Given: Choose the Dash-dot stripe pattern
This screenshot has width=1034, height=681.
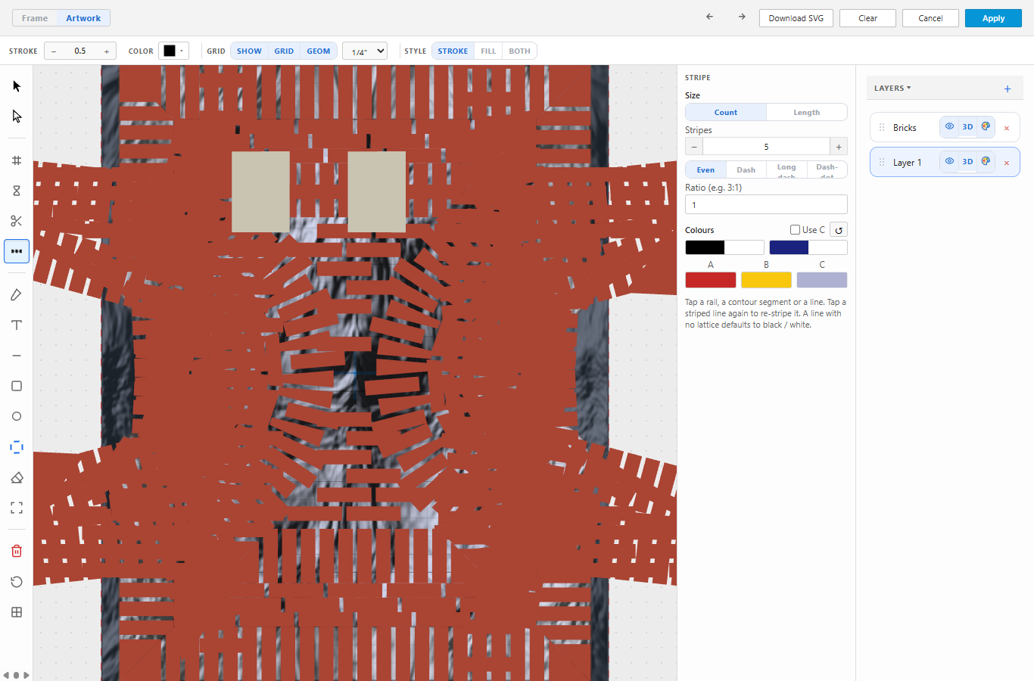Looking at the screenshot, I should point(827,169).
